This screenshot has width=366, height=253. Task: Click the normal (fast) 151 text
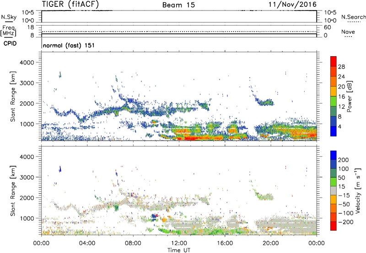(x=69, y=45)
